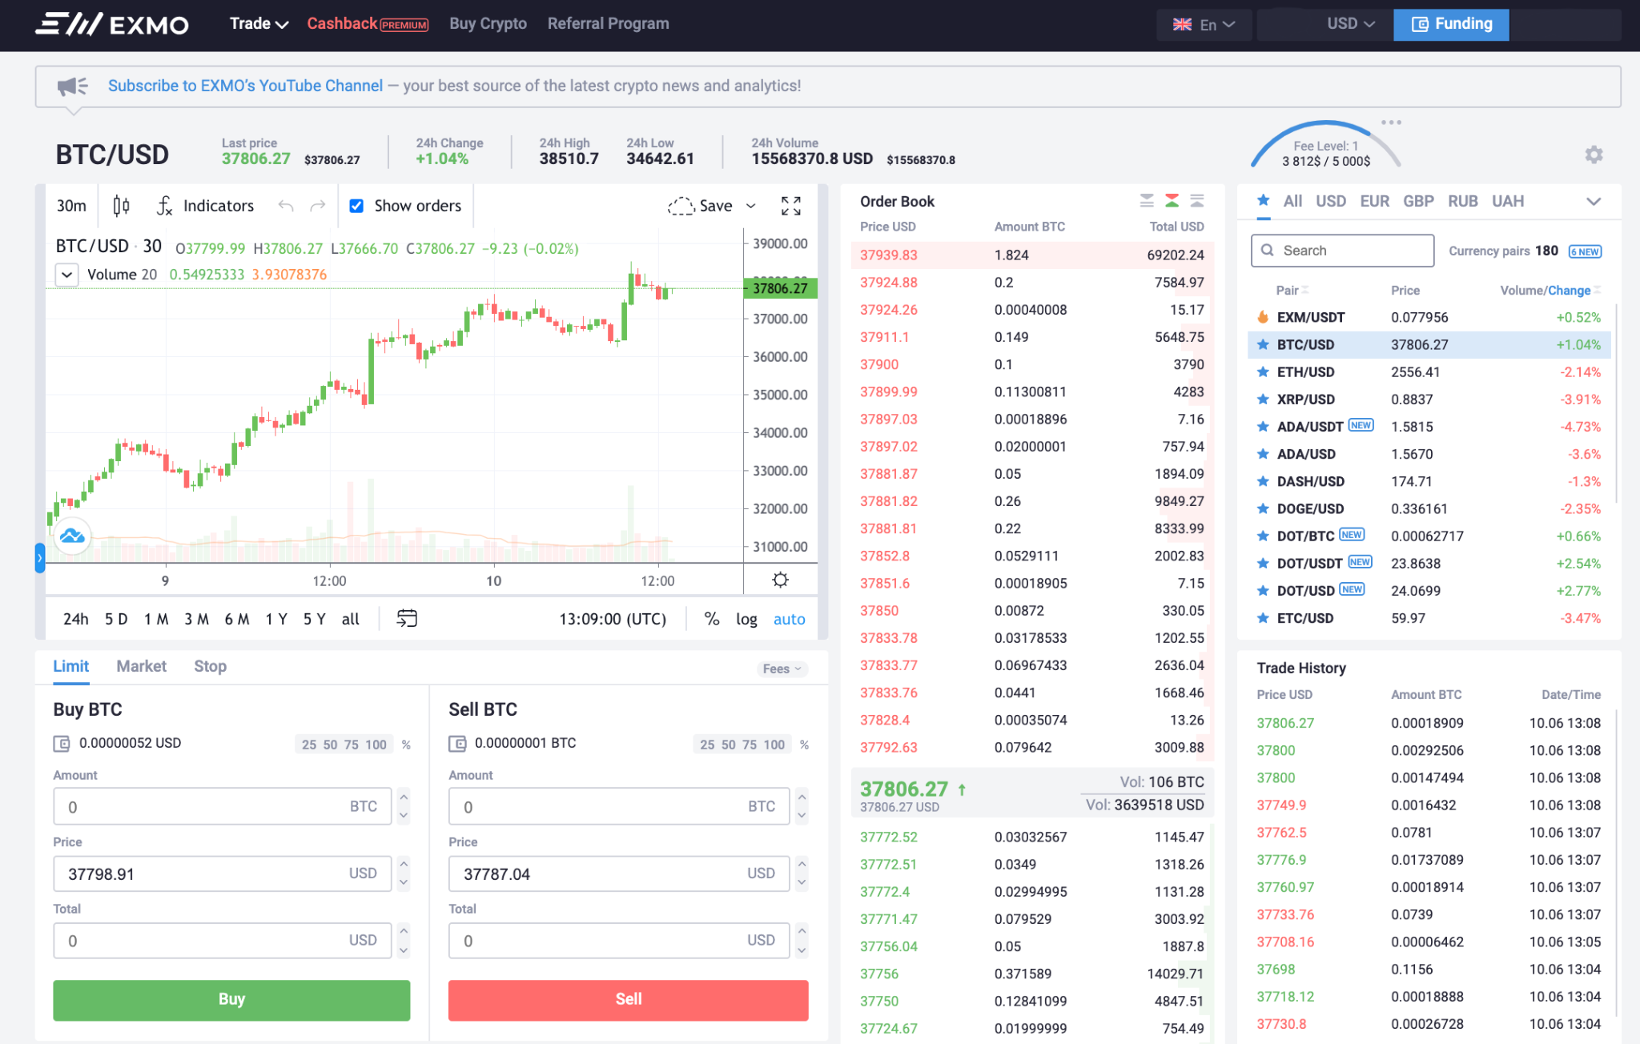Toggle auto scale on the chart
Image resolution: width=1640 pixels, height=1044 pixels.
click(789, 619)
